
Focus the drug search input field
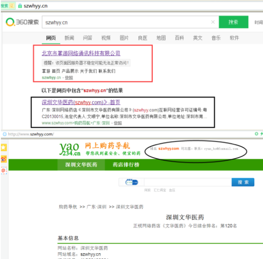tap(188, 182)
